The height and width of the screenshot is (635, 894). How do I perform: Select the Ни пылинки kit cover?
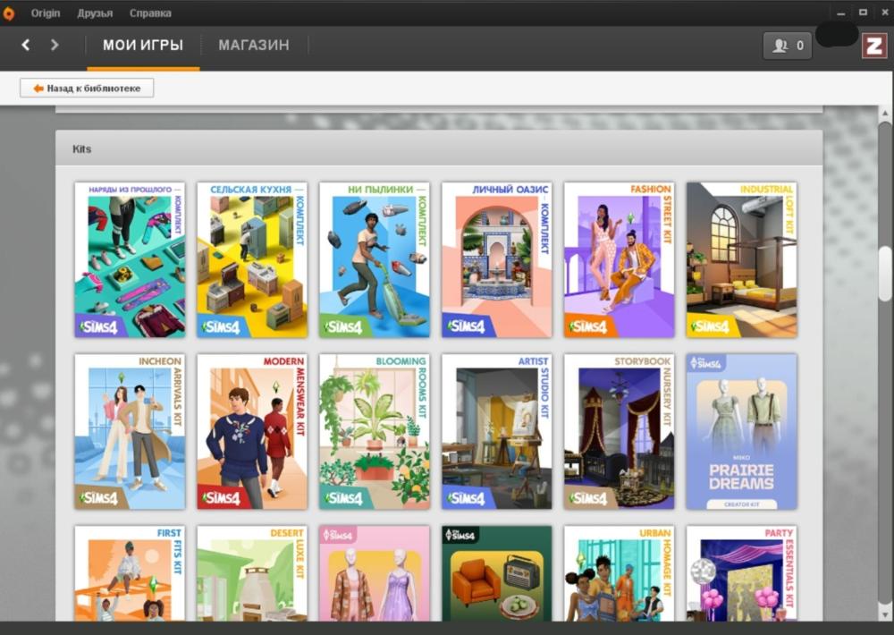pyautogui.click(x=375, y=260)
